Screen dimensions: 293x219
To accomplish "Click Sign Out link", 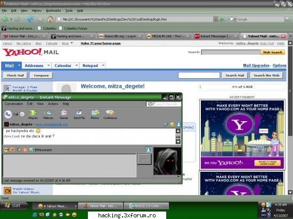I will (x=267, y=43).
